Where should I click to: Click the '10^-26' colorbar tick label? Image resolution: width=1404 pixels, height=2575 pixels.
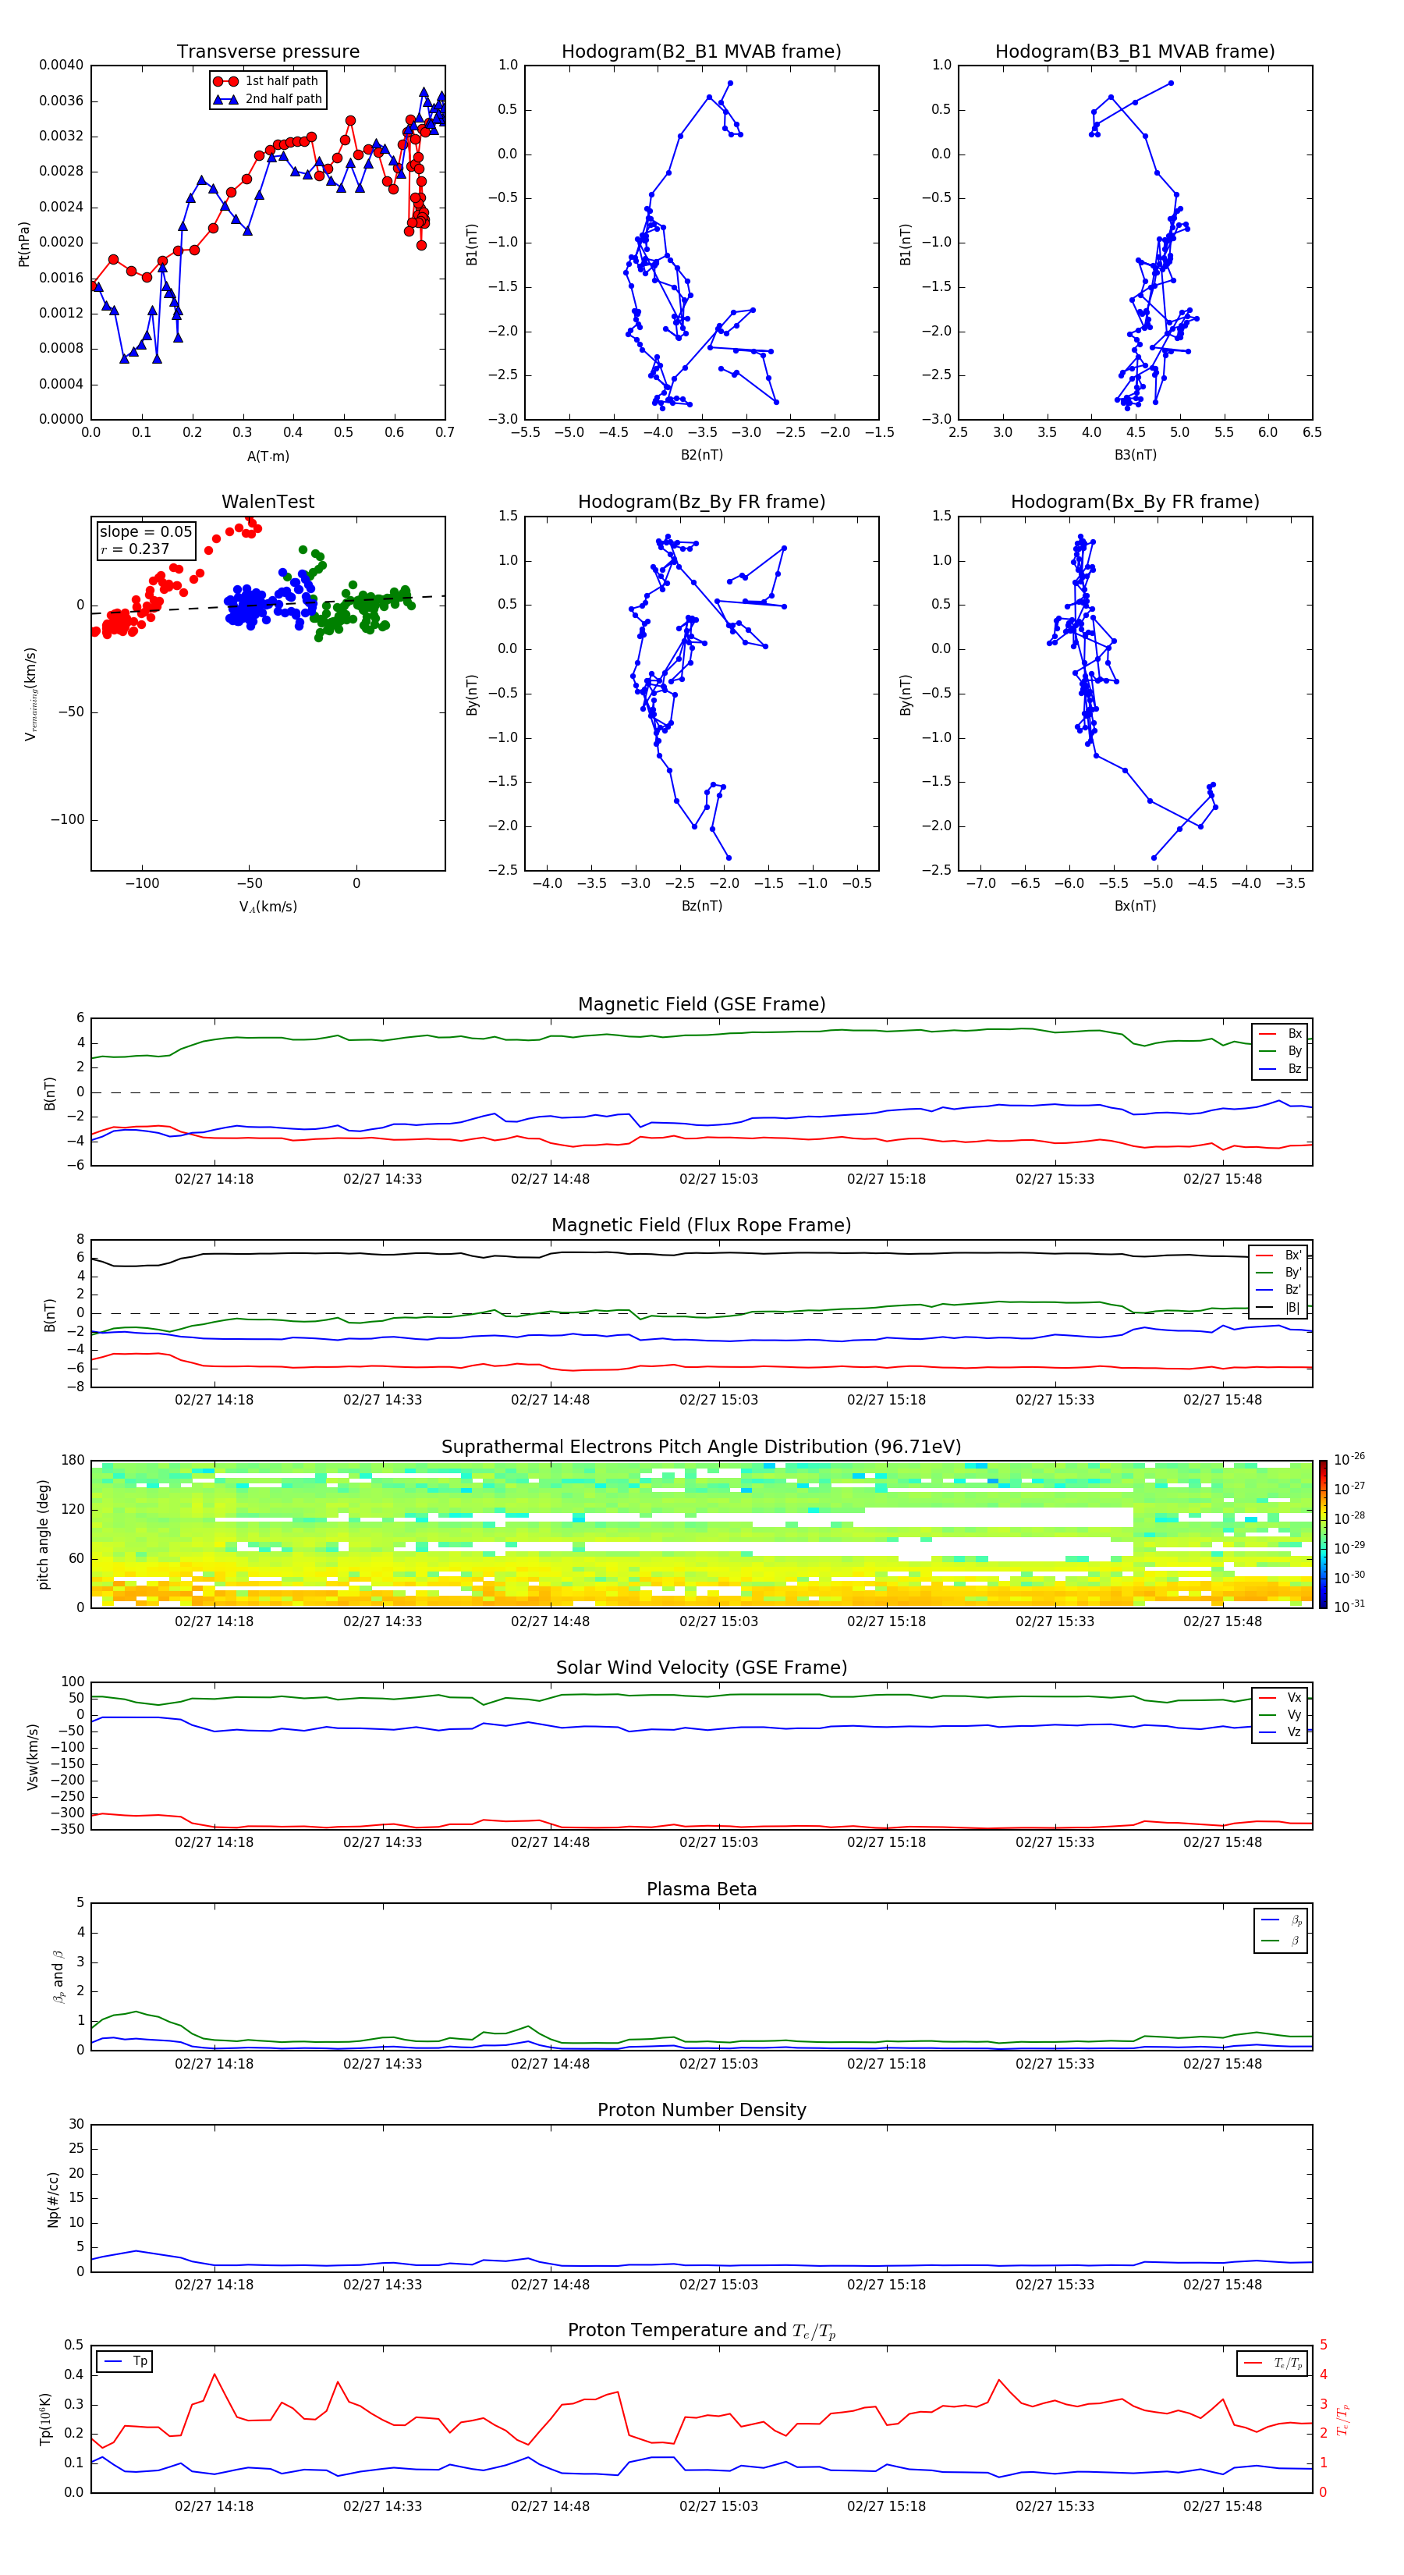(1349, 1459)
